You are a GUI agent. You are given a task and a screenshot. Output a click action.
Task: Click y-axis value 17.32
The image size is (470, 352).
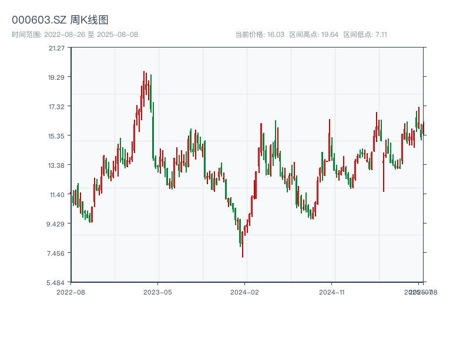tap(56, 107)
